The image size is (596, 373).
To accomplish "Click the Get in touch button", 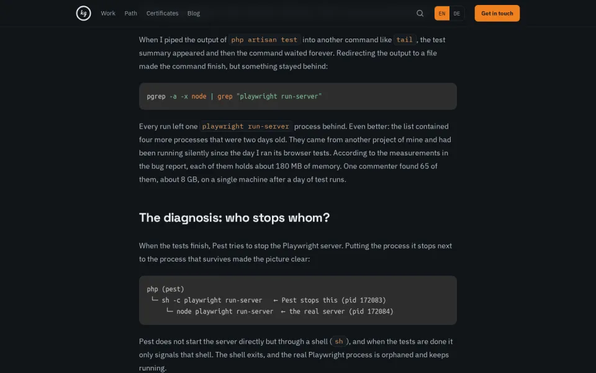I will point(497,13).
